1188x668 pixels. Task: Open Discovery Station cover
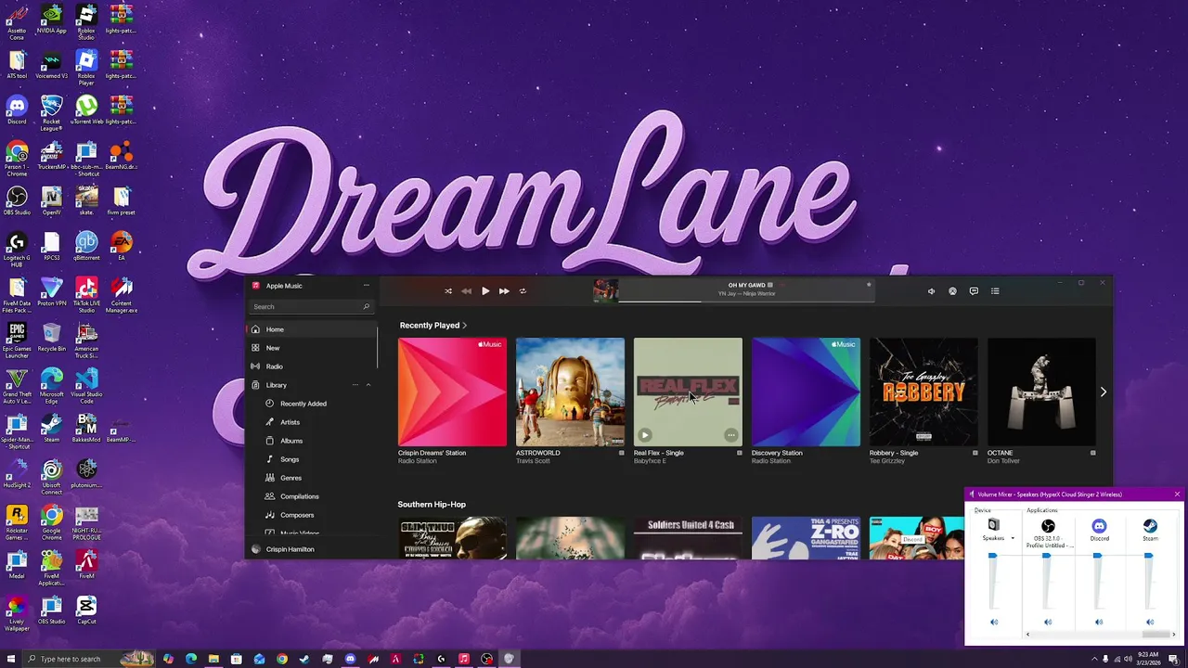click(806, 392)
